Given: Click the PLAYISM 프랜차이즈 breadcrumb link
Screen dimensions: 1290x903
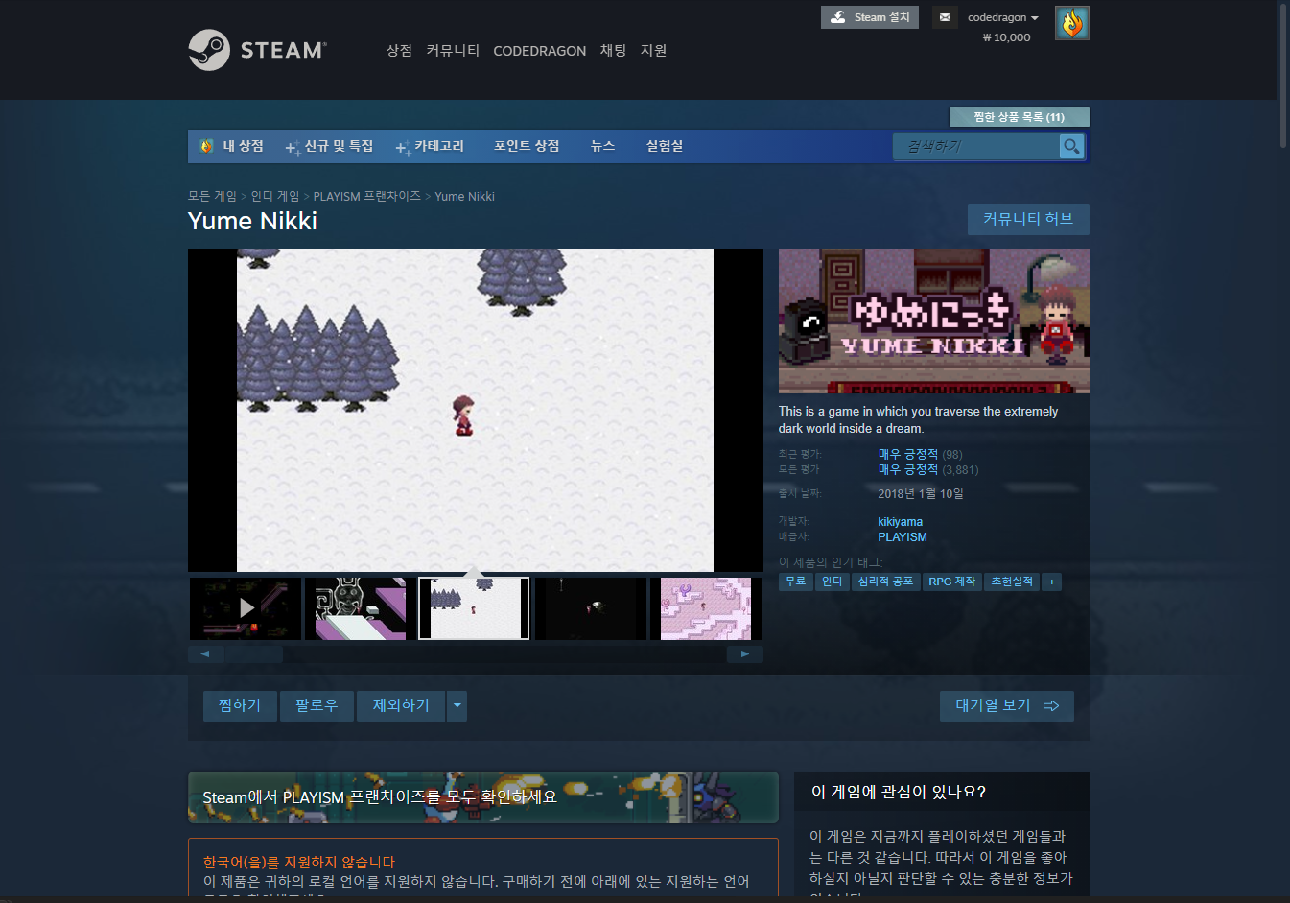Looking at the screenshot, I should coord(367,196).
